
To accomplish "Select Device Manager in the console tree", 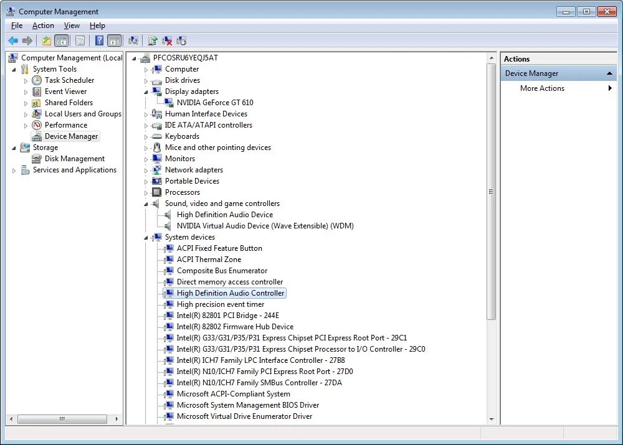I will point(71,136).
